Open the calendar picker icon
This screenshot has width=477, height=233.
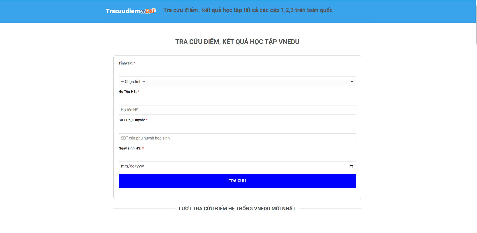point(351,166)
